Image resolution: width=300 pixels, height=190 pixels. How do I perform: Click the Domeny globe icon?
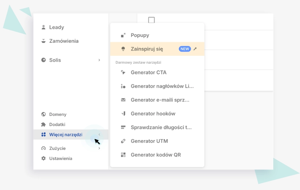point(43,114)
